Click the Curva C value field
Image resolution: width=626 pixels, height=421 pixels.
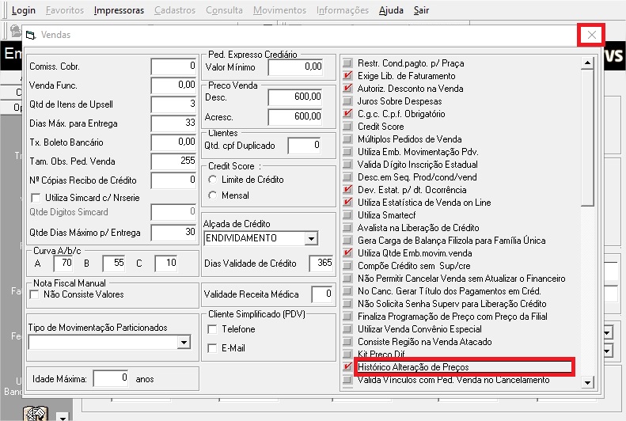[165, 264]
